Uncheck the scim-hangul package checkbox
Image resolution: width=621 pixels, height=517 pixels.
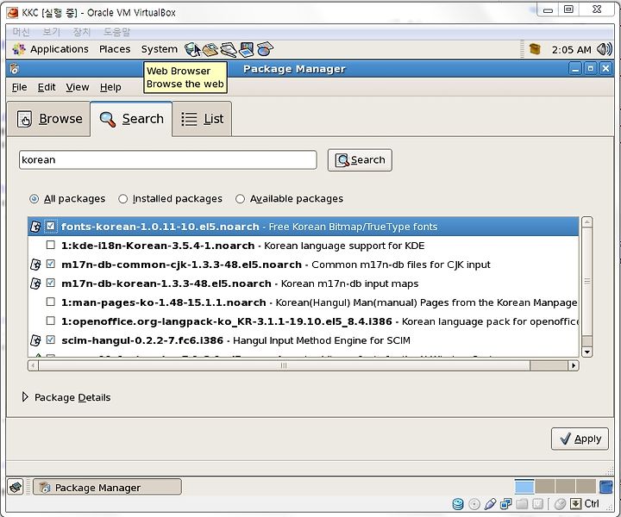(50, 339)
